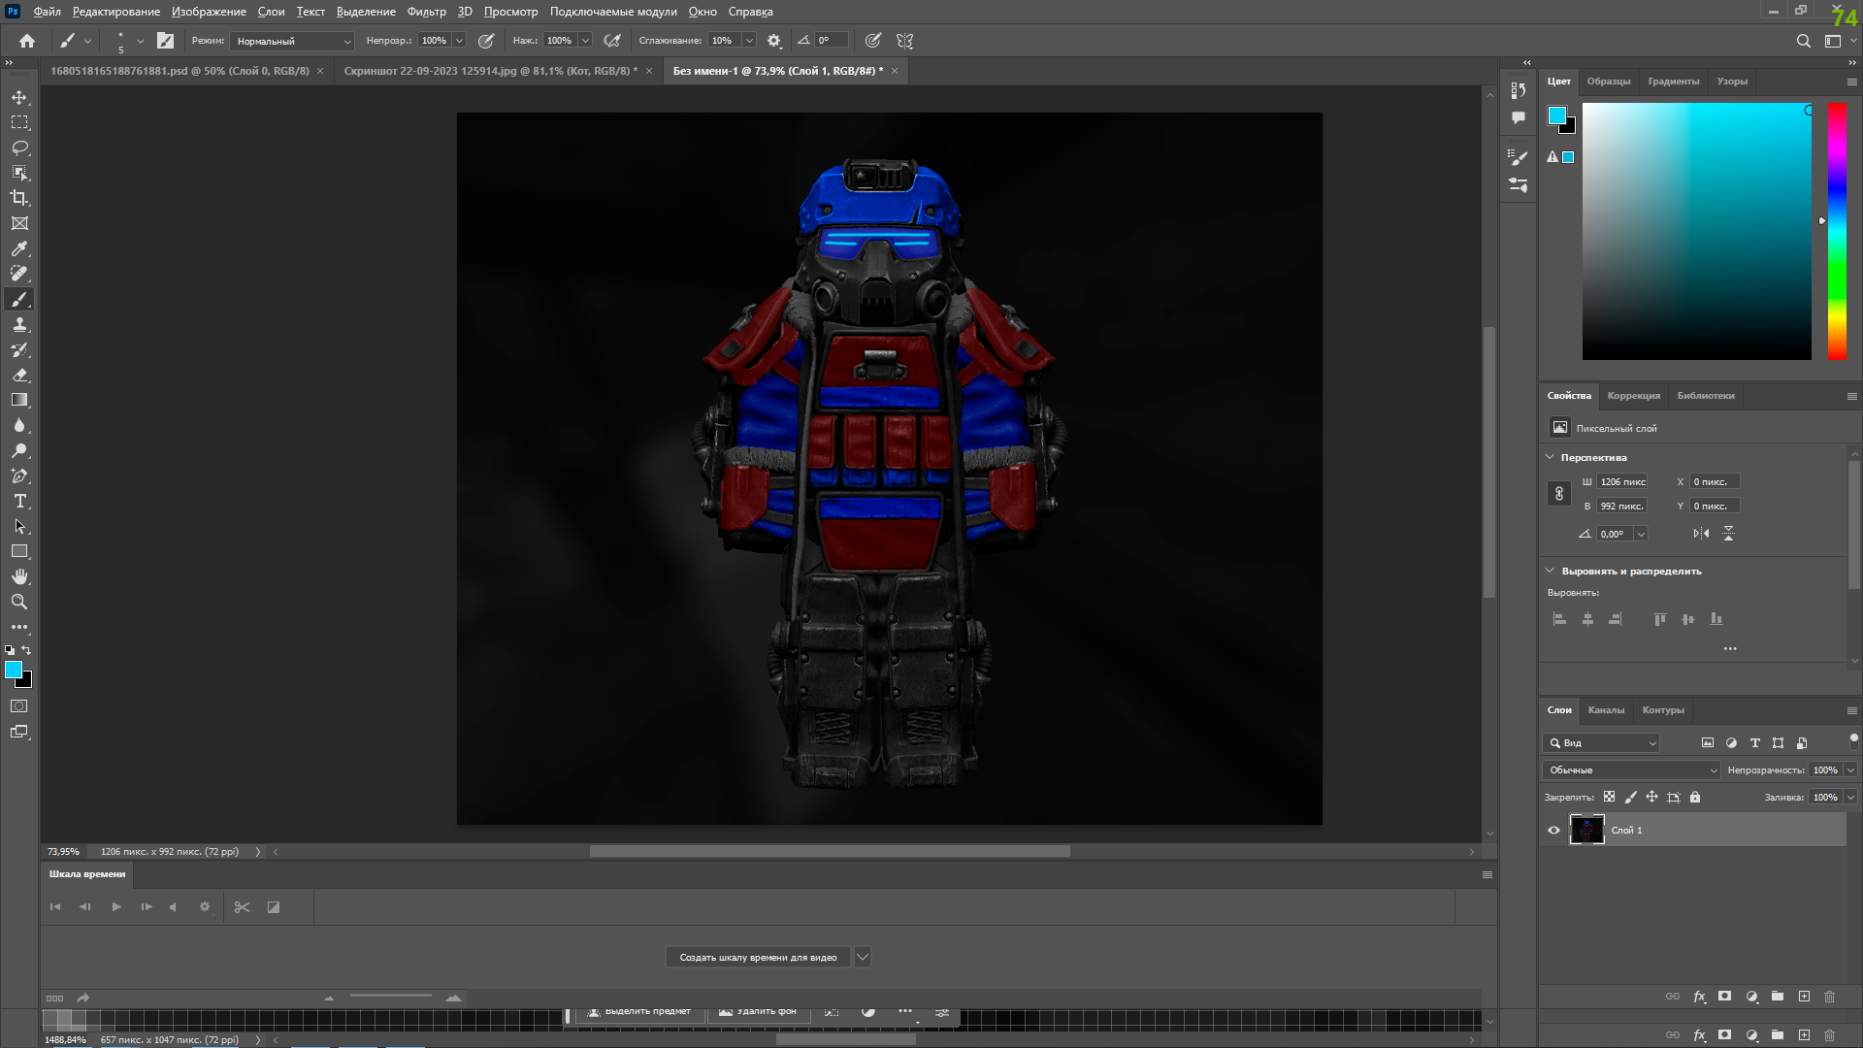Open brush opacity Непрозр. dropdown arrow
Viewport: 1863px width, 1048px height.
[459, 41]
